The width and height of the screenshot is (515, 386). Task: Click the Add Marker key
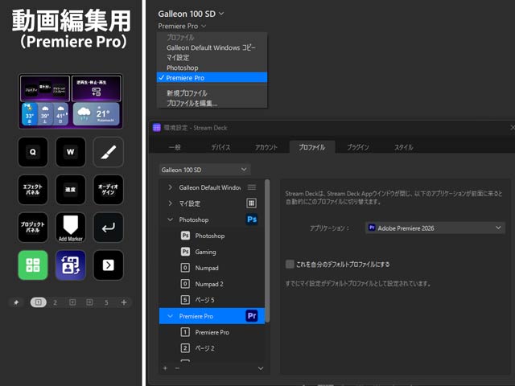tap(71, 228)
